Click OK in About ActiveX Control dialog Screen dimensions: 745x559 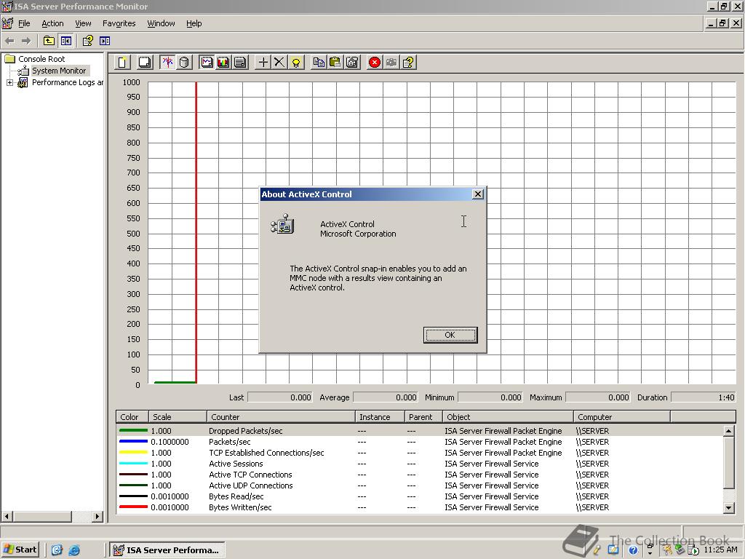tap(450, 335)
